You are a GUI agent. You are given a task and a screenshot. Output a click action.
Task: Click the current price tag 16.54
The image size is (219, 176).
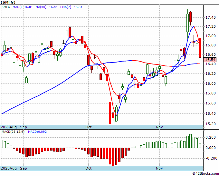click(210, 60)
